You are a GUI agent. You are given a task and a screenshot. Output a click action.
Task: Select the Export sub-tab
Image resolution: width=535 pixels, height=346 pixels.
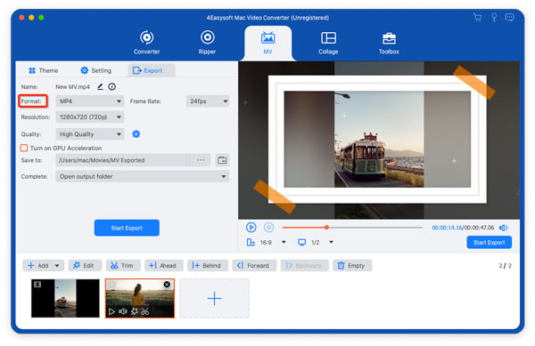point(152,70)
